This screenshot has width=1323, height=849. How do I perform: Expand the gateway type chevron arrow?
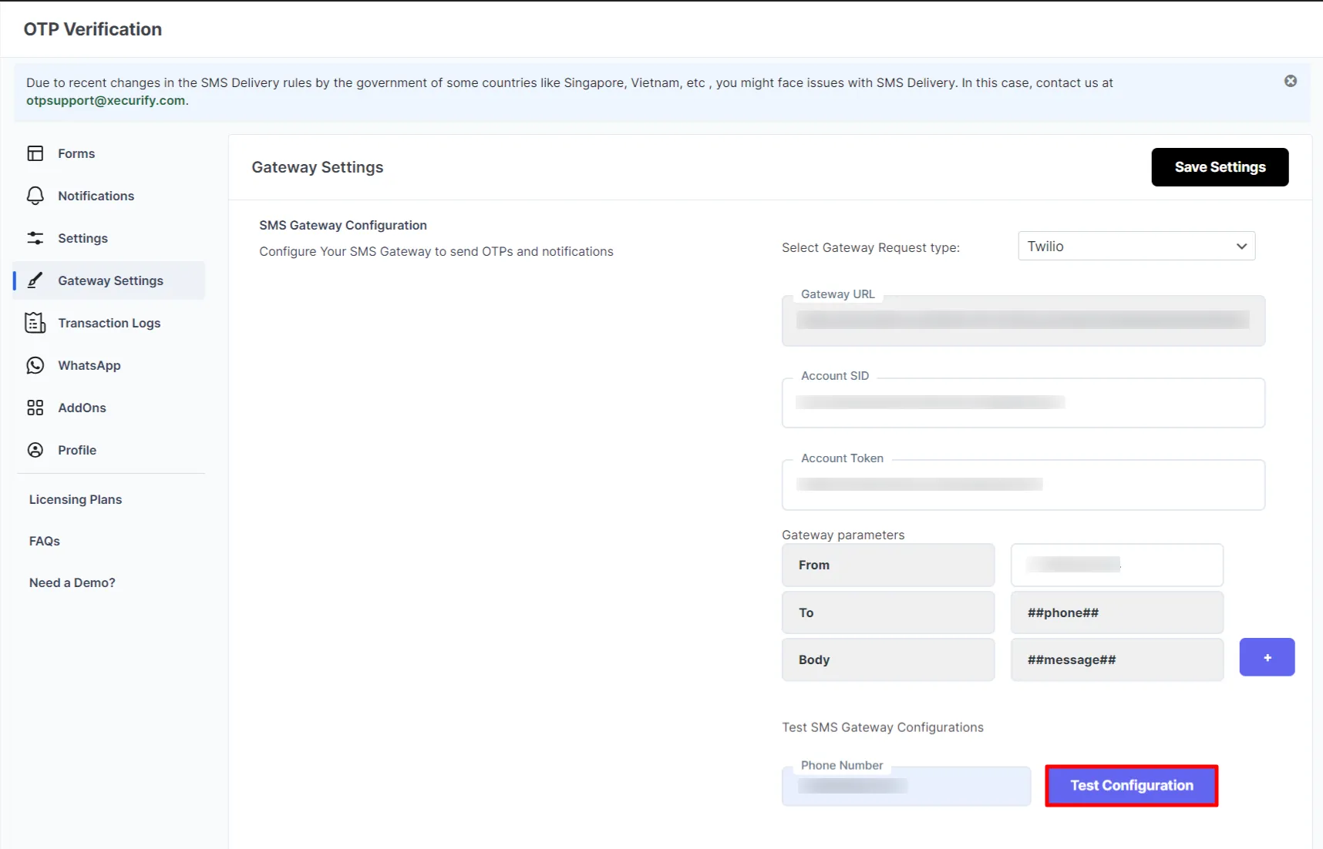pos(1241,246)
